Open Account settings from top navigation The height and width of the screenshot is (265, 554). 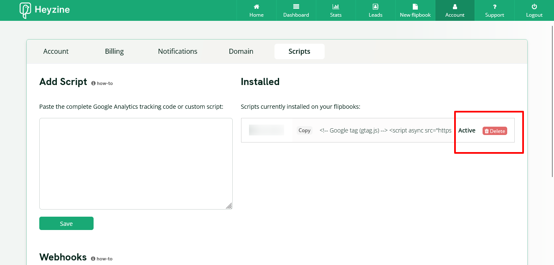pos(455,10)
